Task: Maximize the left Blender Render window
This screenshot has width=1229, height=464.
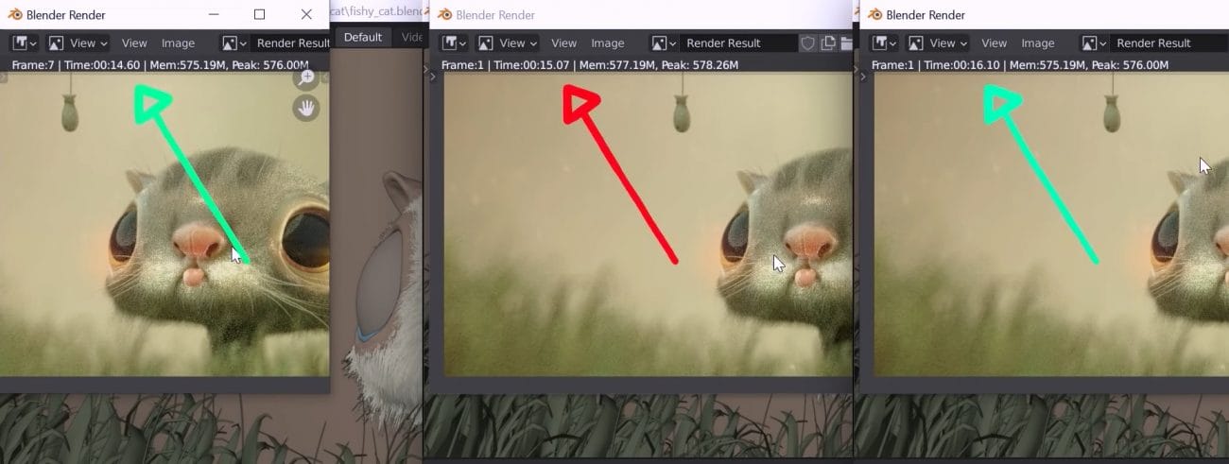Action: [260, 14]
